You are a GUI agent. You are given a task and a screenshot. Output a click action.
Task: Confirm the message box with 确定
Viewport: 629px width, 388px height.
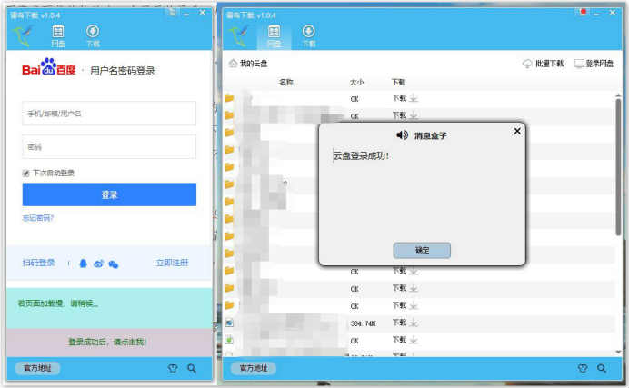coord(422,250)
